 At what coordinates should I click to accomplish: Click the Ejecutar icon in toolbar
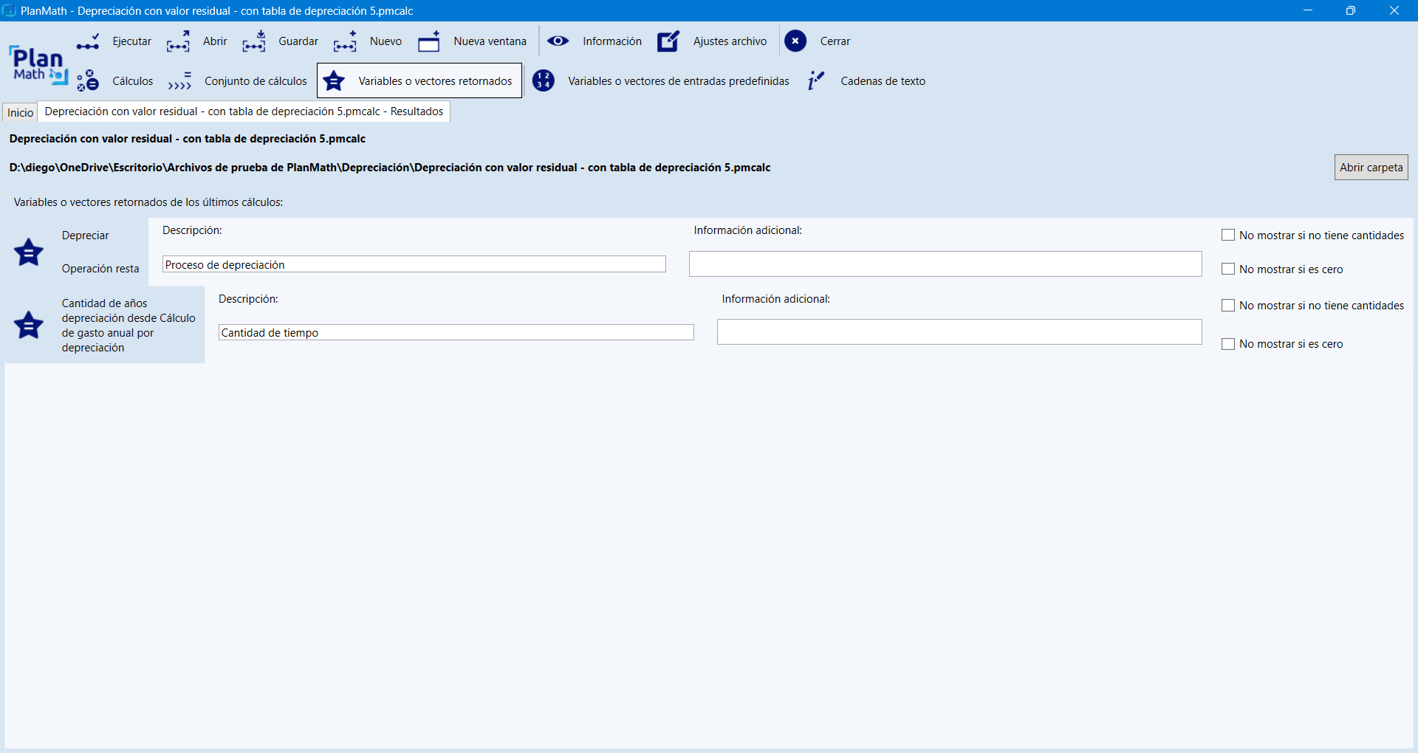pos(88,42)
